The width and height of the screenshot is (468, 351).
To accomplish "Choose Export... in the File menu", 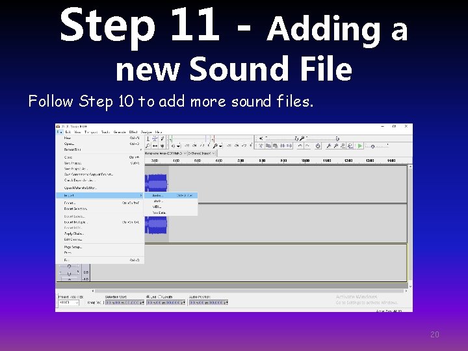I will pos(100,203).
